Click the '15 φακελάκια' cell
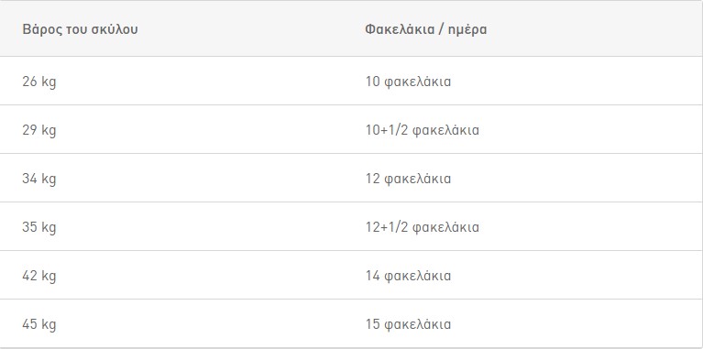The height and width of the screenshot is (349, 703). click(408, 324)
